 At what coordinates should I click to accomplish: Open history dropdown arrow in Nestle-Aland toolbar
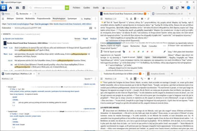point(189,19)
